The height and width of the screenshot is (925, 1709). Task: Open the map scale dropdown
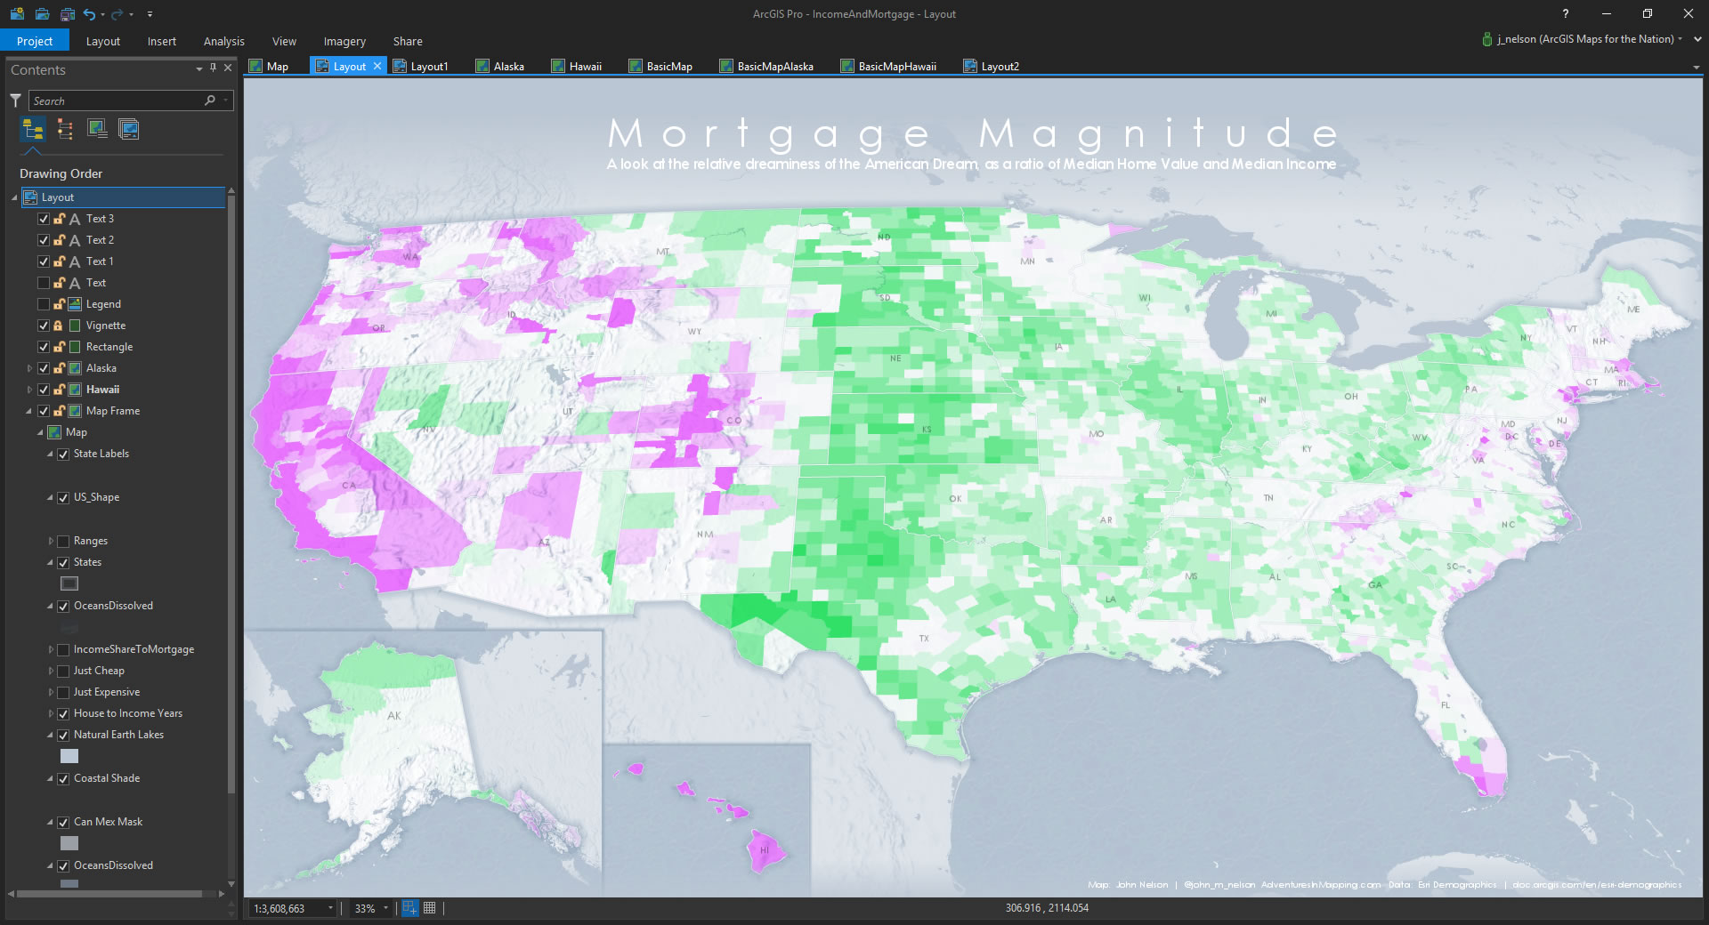click(330, 908)
